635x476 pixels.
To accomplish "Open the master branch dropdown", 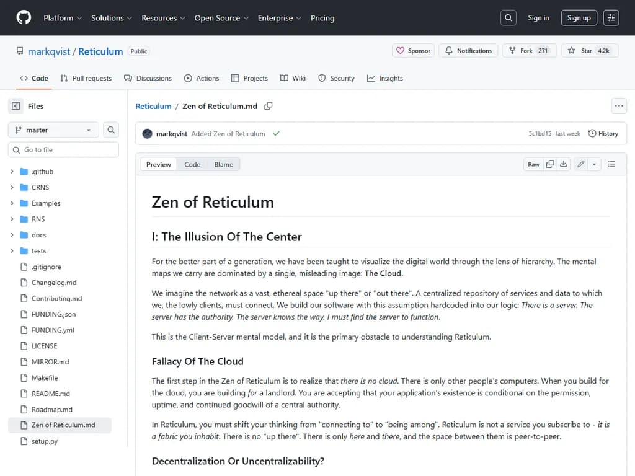I will coord(53,130).
